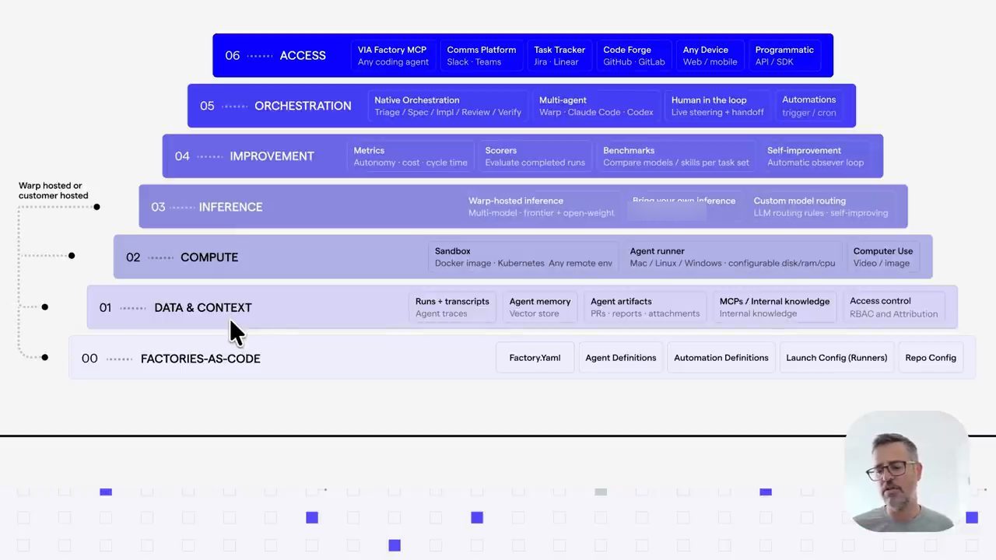Click the 05 ORCHESTRATION layer title
This screenshot has width=996, height=560.
[x=275, y=106]
